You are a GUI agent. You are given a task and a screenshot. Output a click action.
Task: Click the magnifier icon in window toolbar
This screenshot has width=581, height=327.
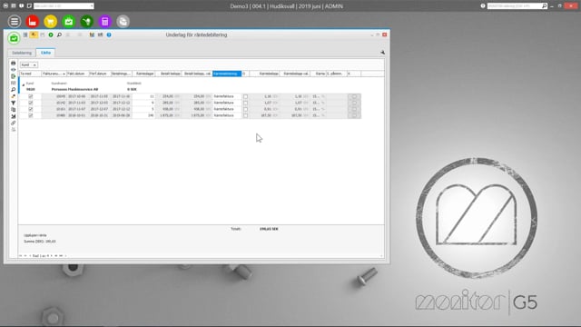(59, 35)
